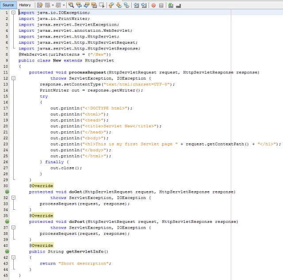Go to the next bookmark

click(x=119, y=5)
